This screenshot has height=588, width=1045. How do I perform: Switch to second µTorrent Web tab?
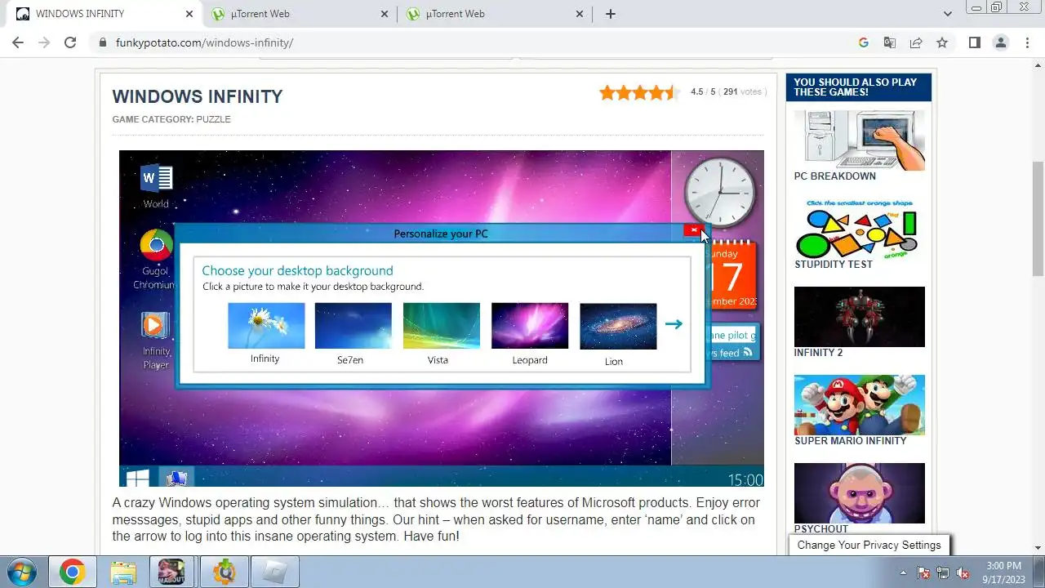point(299,14)
